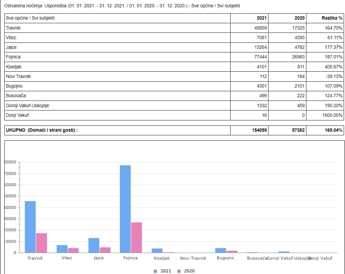Click the '2021' table column header
345x274 pixels.
click(x=261, y=18)
